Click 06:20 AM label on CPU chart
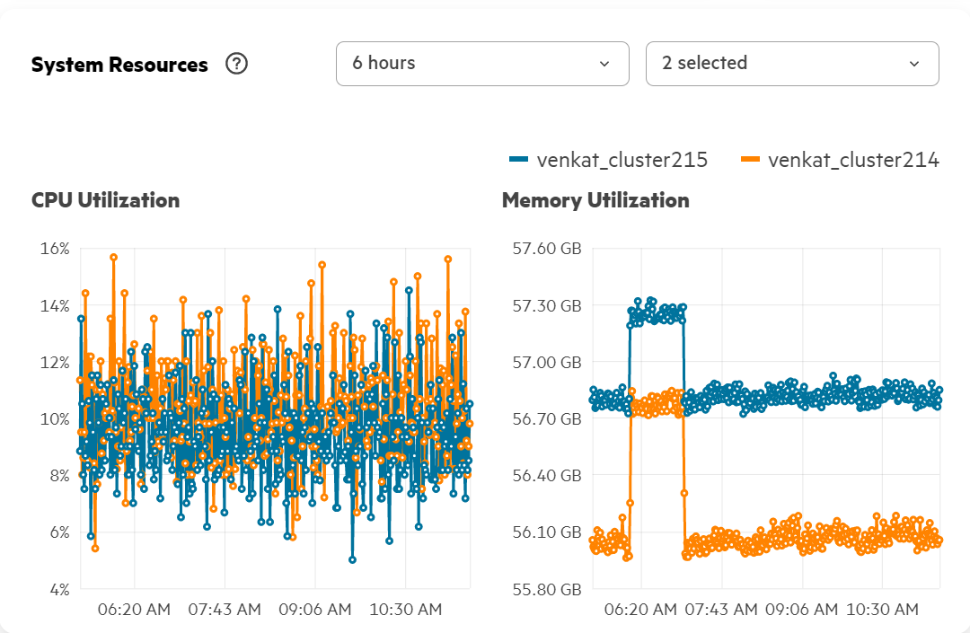Image resolution: width=970 pixels, height=633 pixels. pos(134,610)
